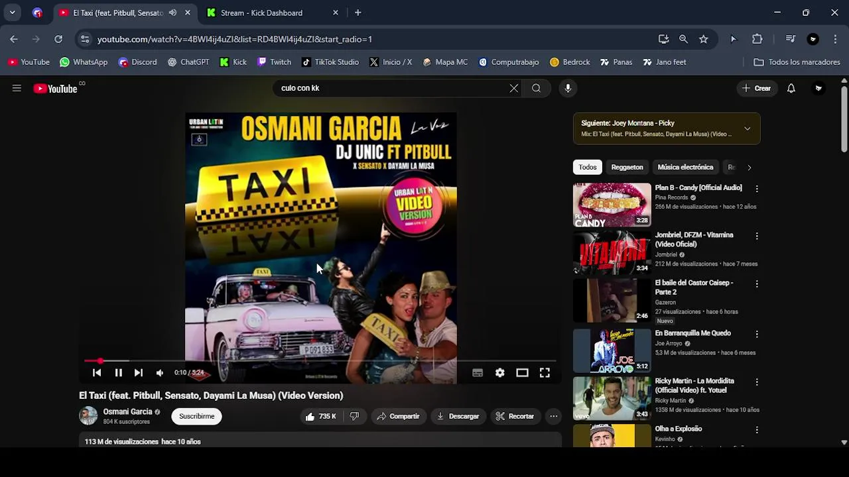Viewport: 849px width, 477px height.
Task: Open the Ricky Martin - La Mordidita title
Action: 694,386
